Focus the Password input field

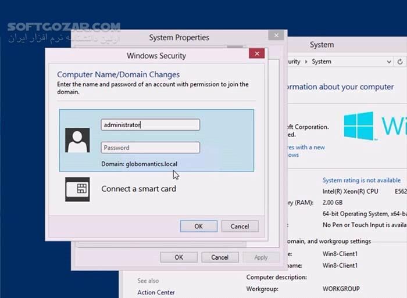pyautogui.click(x=150, y=148)
